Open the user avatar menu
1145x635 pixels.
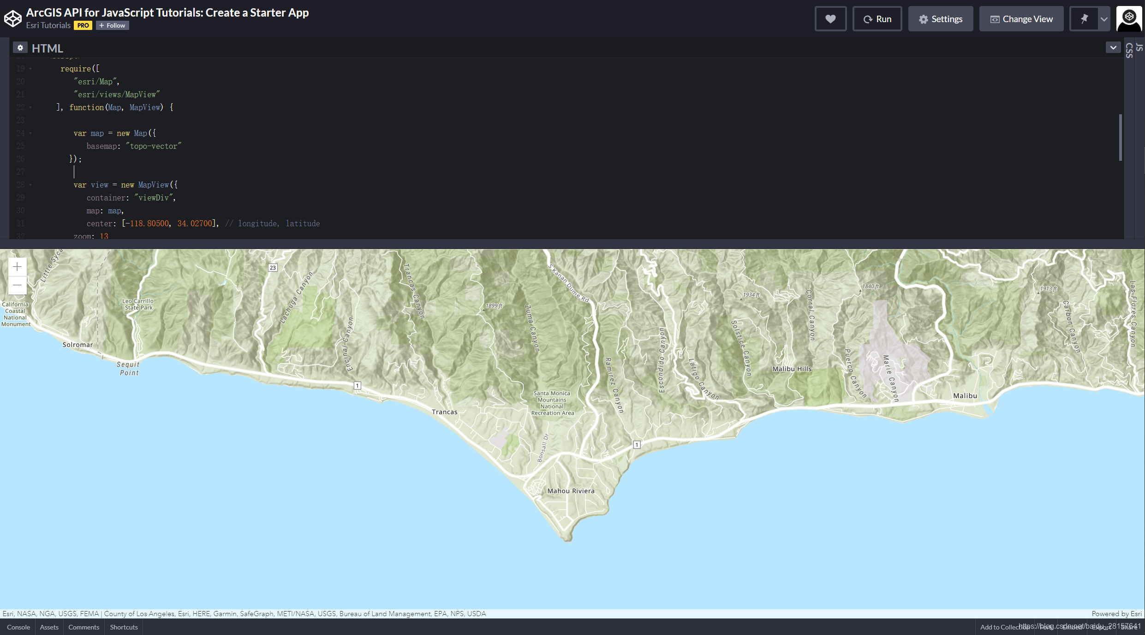click(1129, 19)
